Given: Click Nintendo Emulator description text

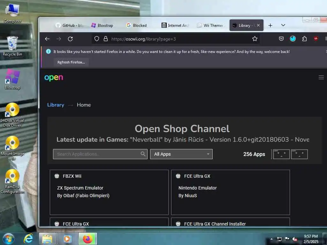Looking at the screenshot, I should pos(197,188).
